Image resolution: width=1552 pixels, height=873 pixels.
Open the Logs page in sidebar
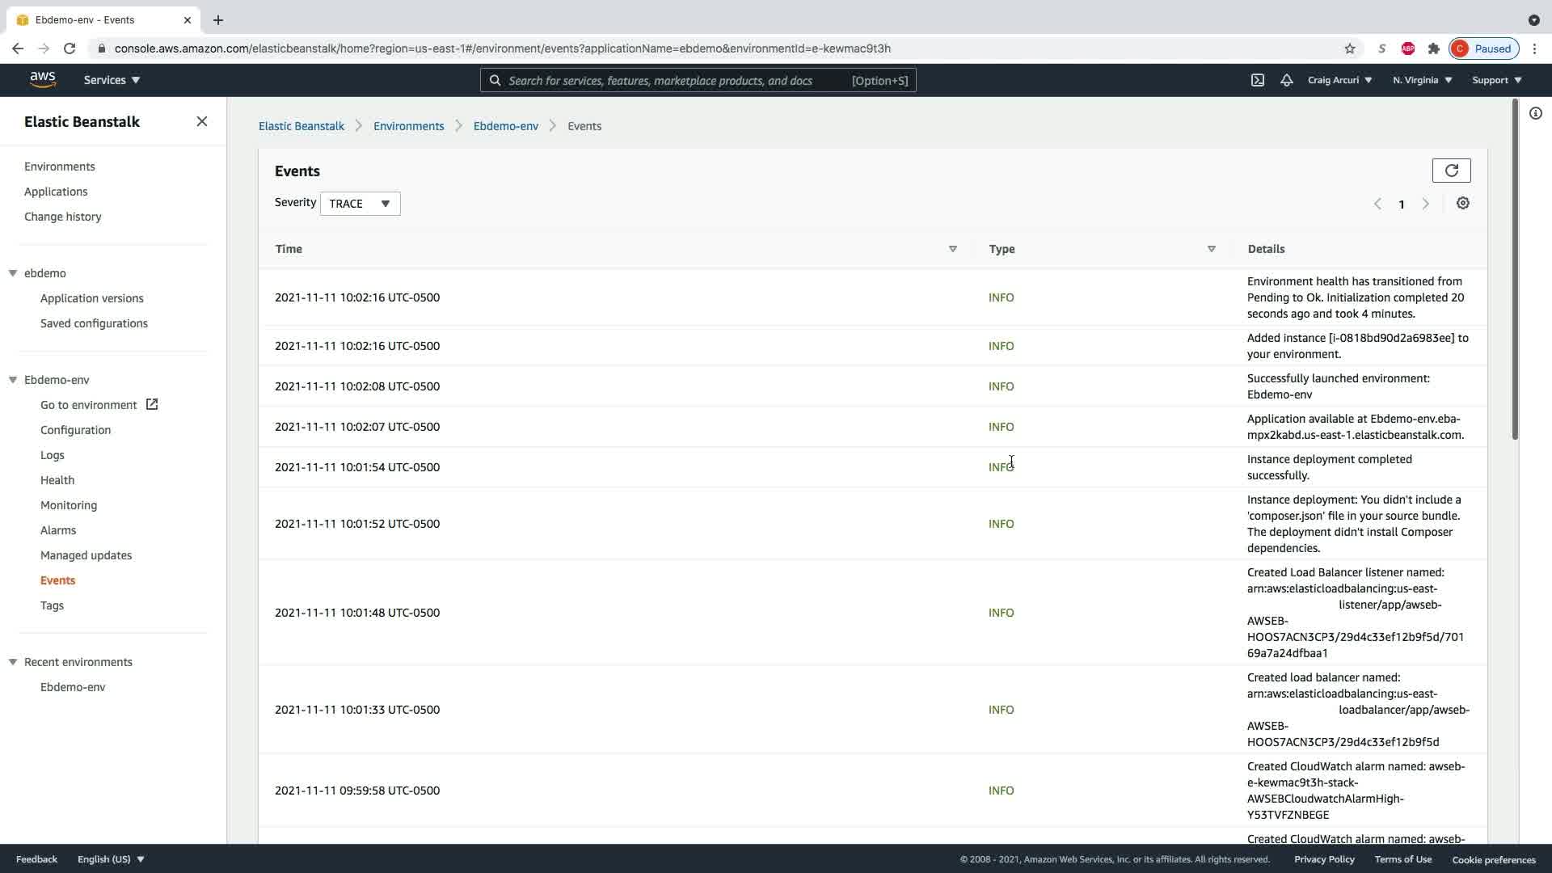pyautogui.click(x=52, y=455)
